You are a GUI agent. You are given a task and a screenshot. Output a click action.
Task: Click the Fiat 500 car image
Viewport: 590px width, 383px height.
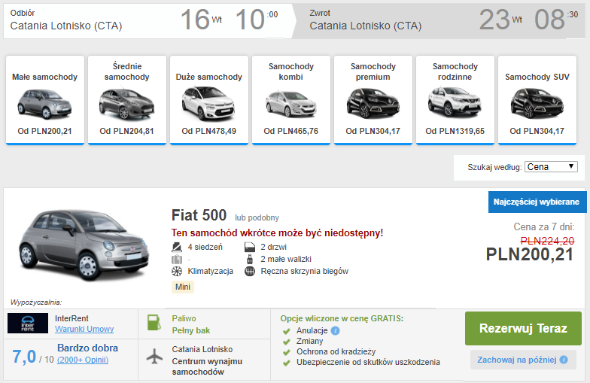point(74,245)
